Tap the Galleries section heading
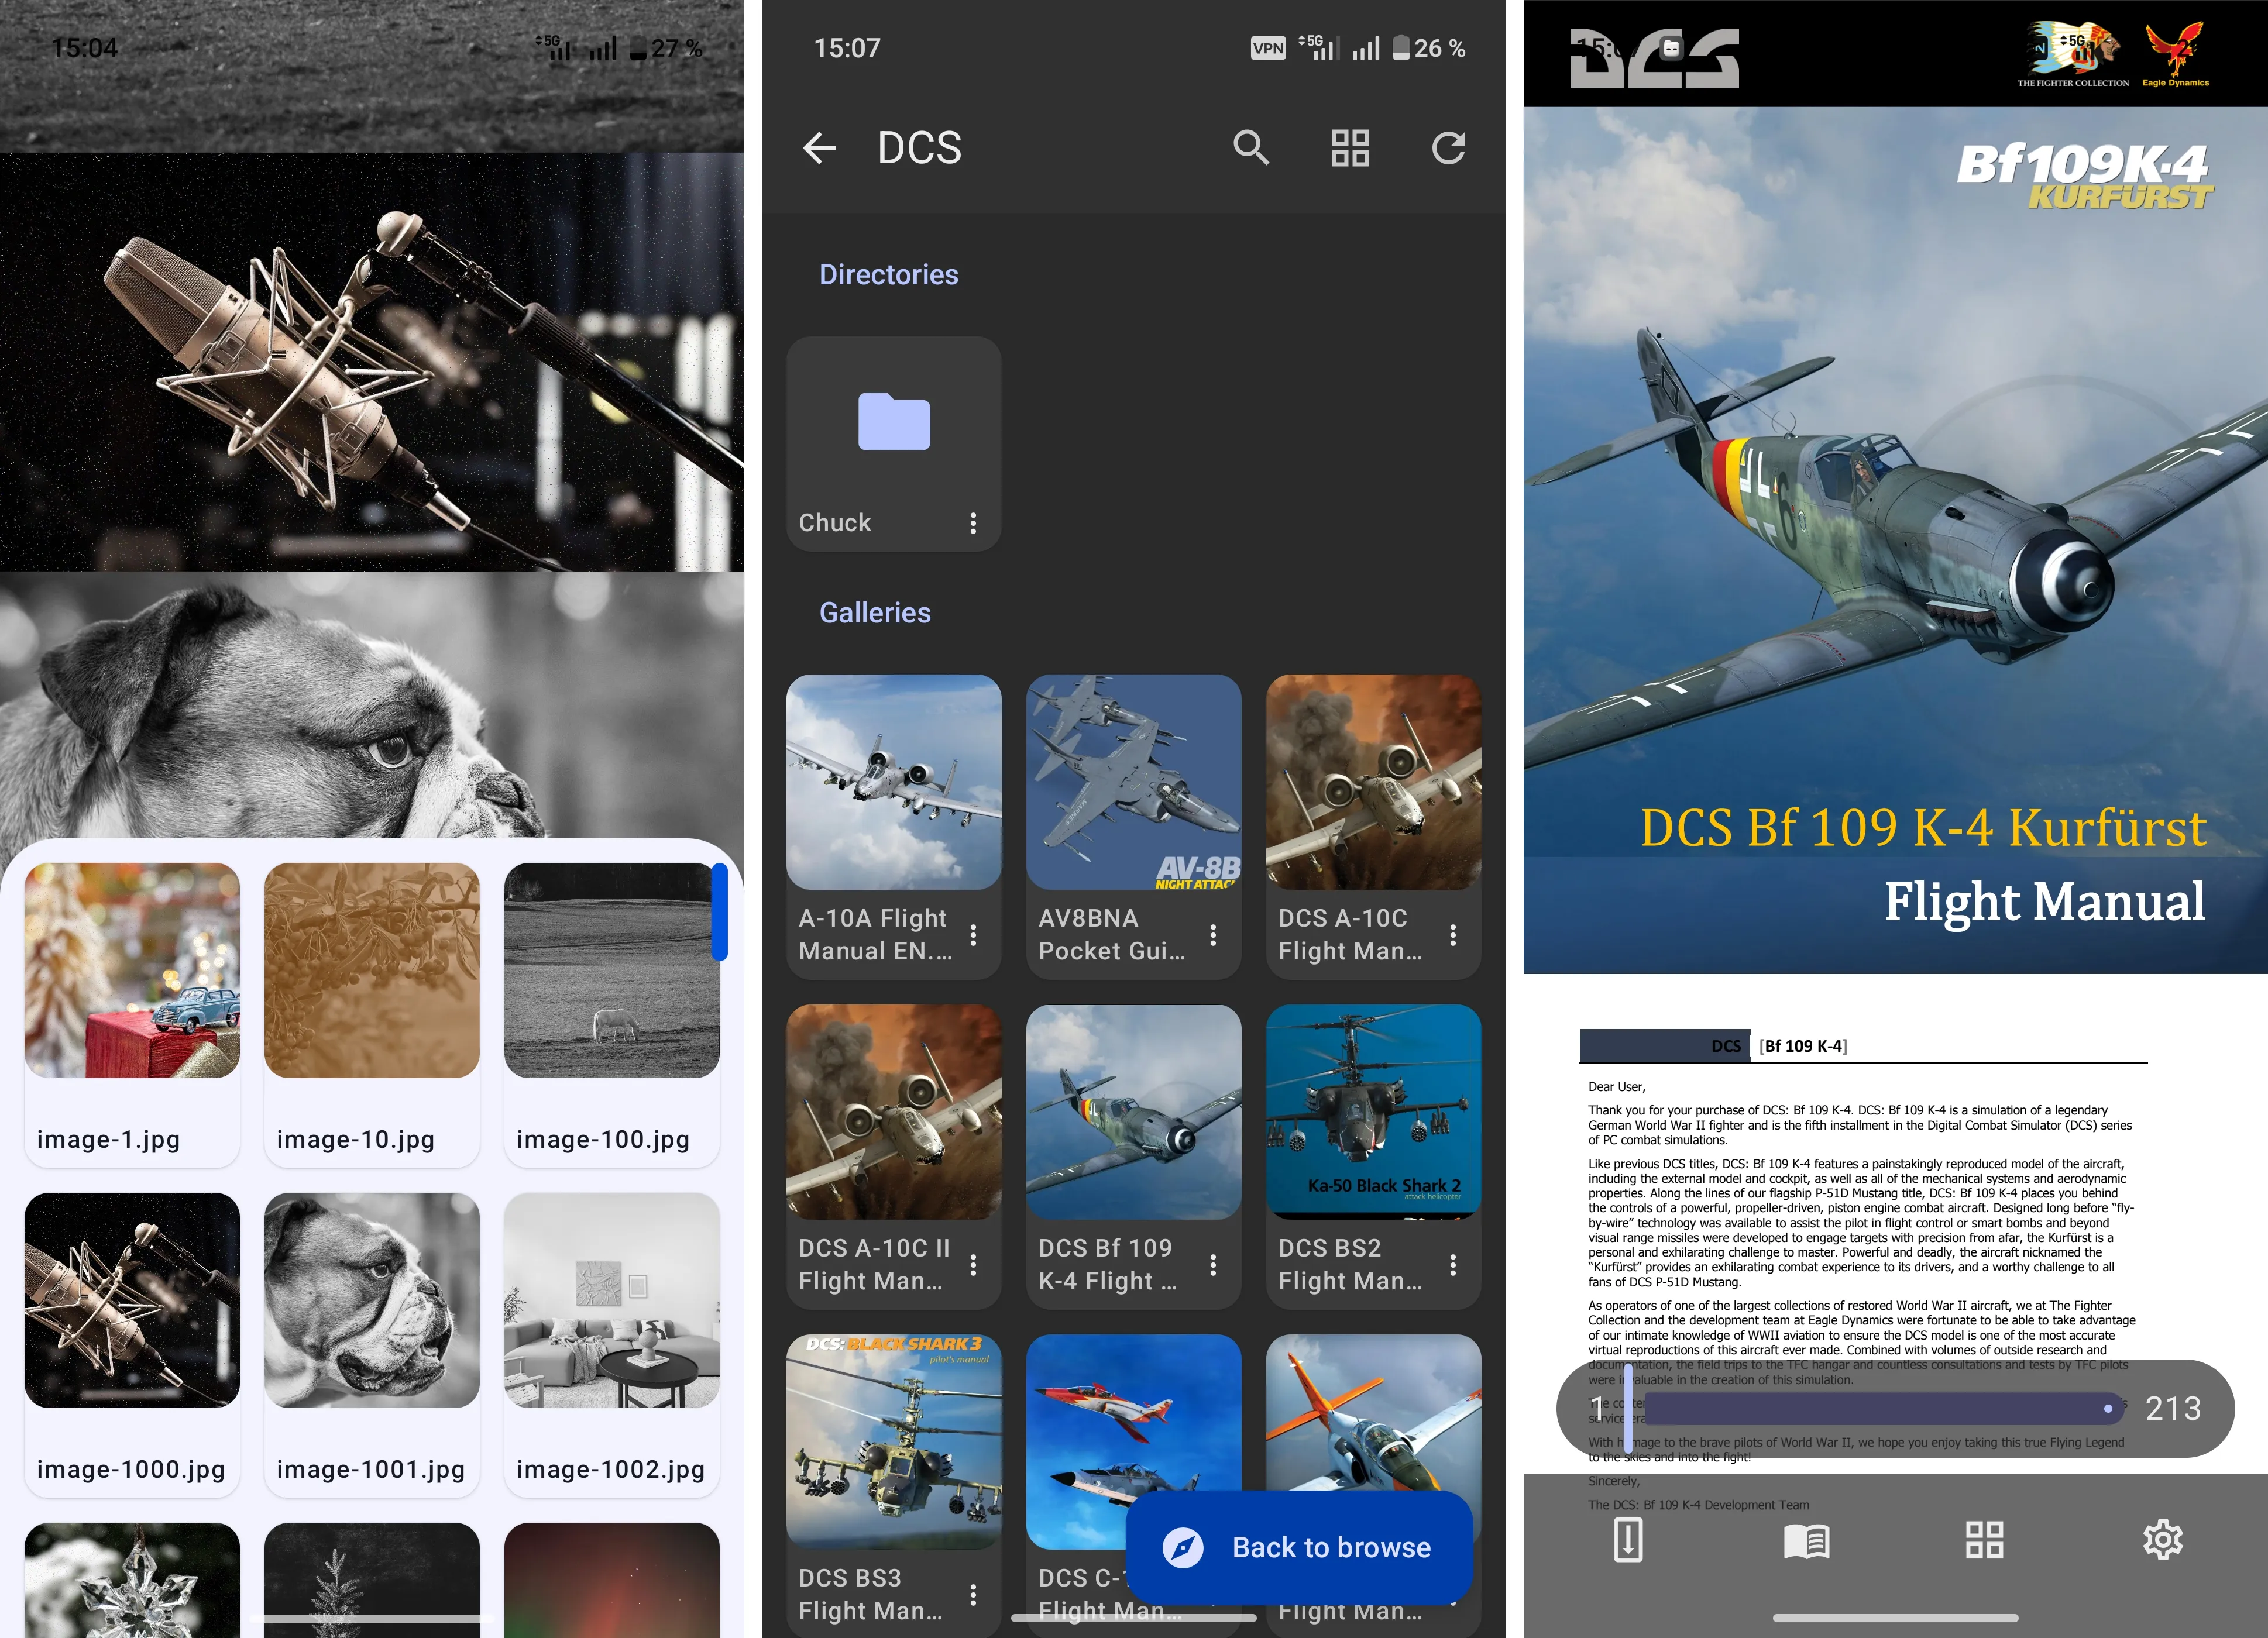 [x=875, y=612]
